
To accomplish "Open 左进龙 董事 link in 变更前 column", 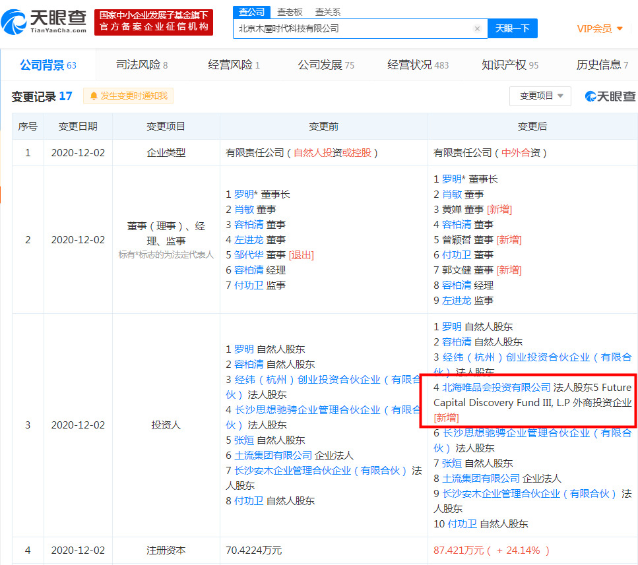I will coord(249,240).
